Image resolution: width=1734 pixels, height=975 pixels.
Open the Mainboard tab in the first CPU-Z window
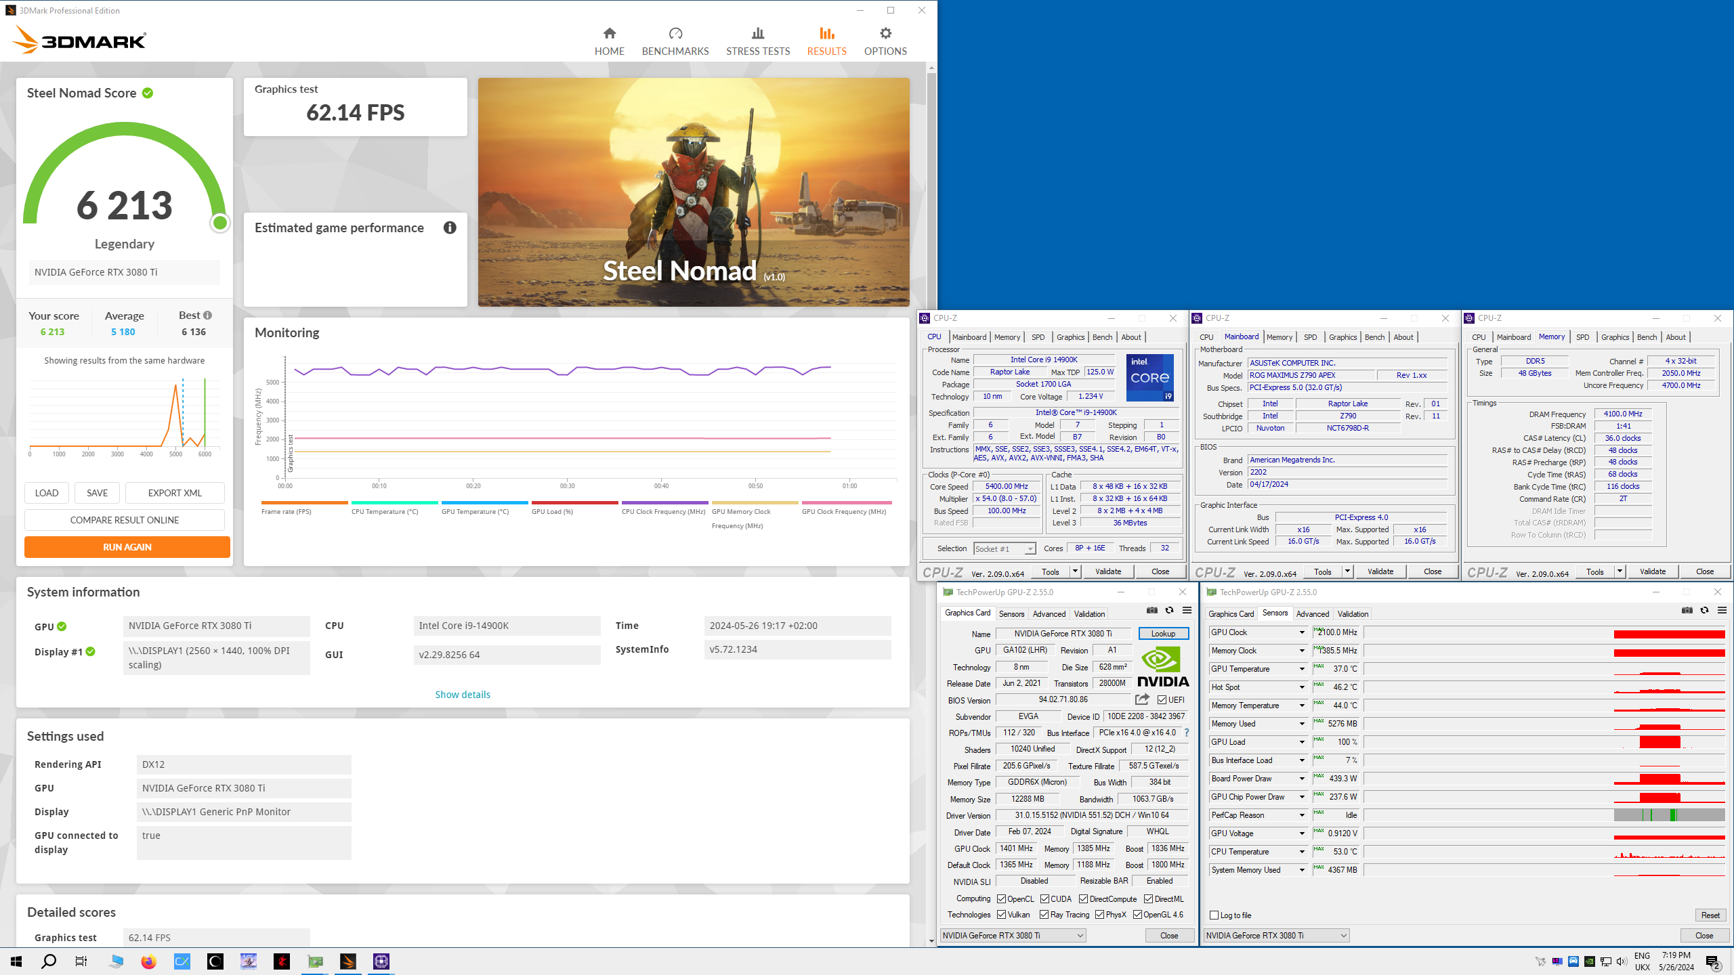pos(969,337)
